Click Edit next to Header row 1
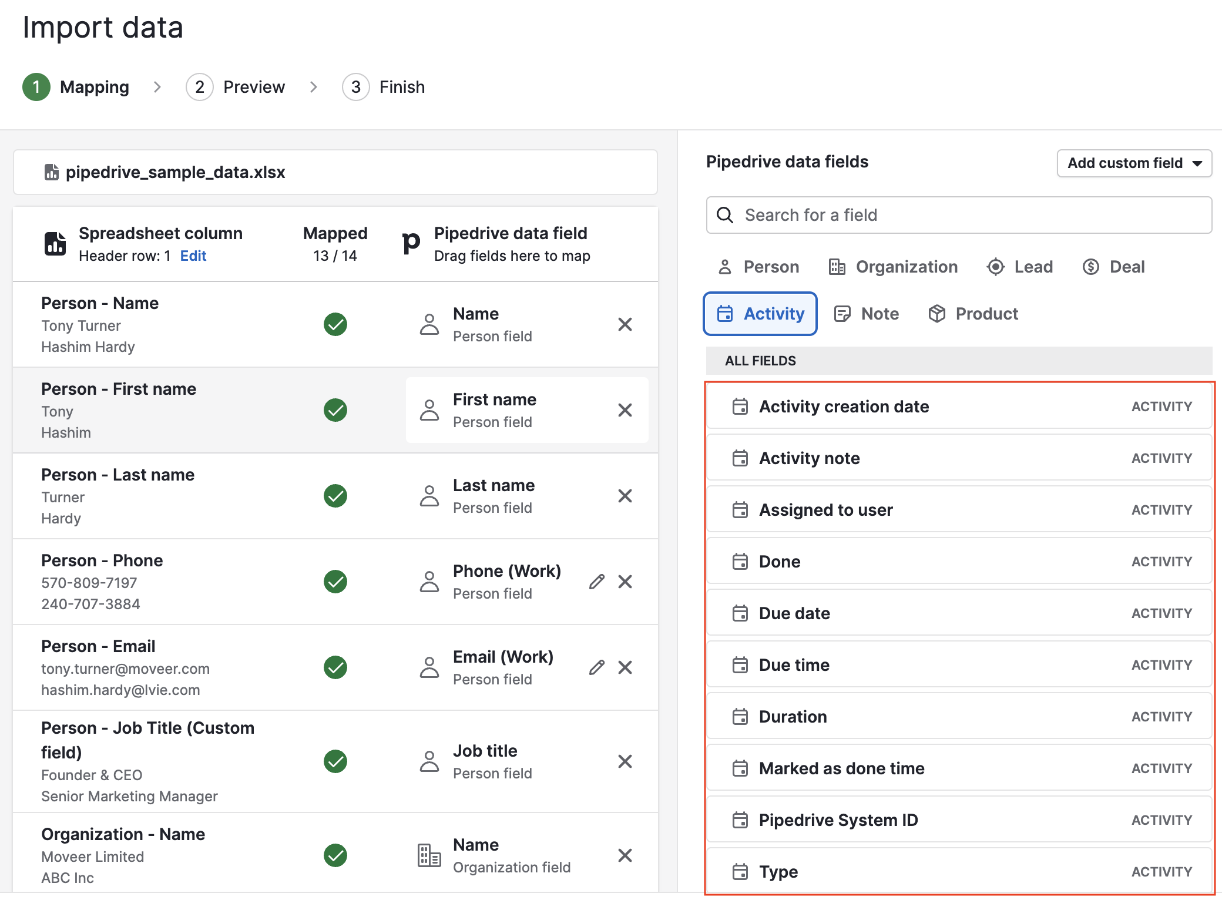1222x900 pixels. 193,256
